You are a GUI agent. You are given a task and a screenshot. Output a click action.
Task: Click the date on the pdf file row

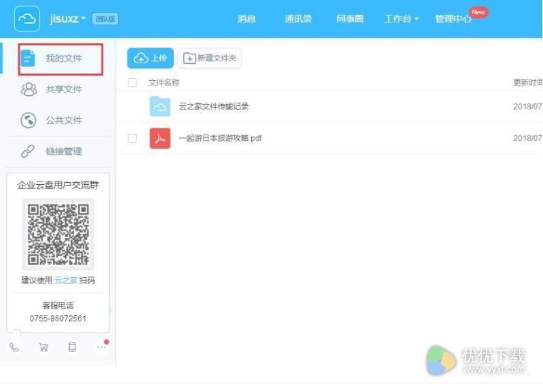click(x=527, y=138)
